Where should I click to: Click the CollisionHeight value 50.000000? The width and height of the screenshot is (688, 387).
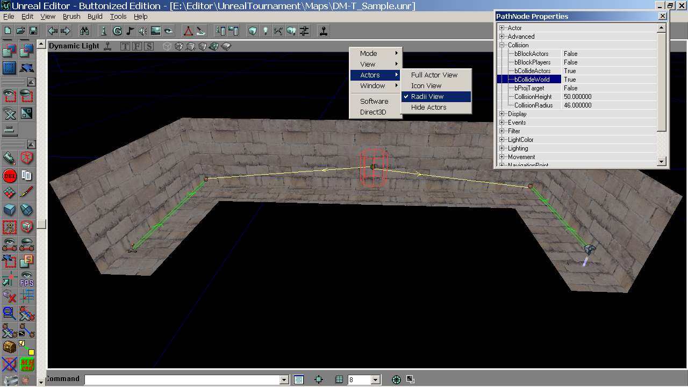pos(609,97)
